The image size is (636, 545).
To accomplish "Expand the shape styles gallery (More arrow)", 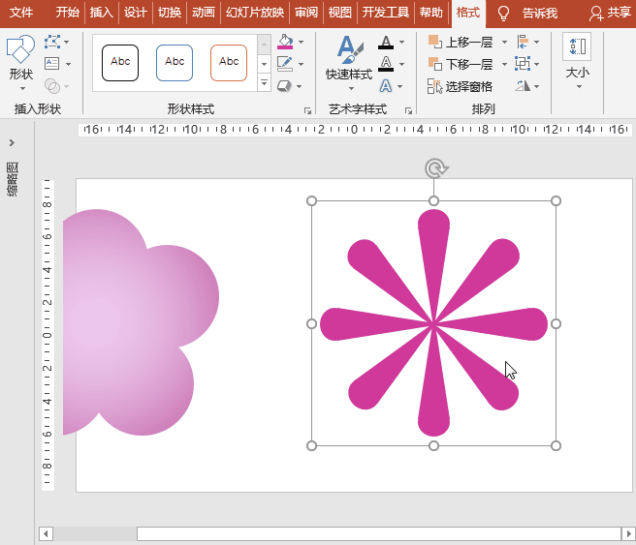I will (x=264, y=84).
